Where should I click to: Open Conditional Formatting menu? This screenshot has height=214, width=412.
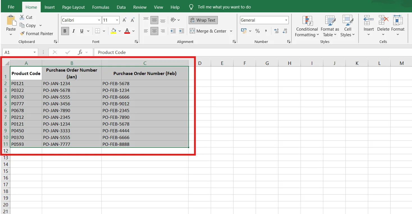point(307,26)
